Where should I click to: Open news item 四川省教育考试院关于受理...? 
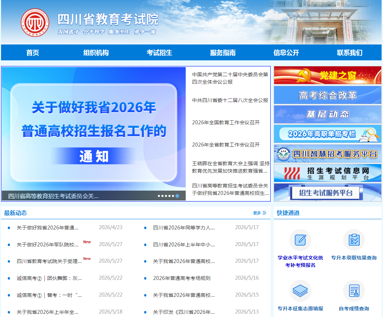coord(49,261)
